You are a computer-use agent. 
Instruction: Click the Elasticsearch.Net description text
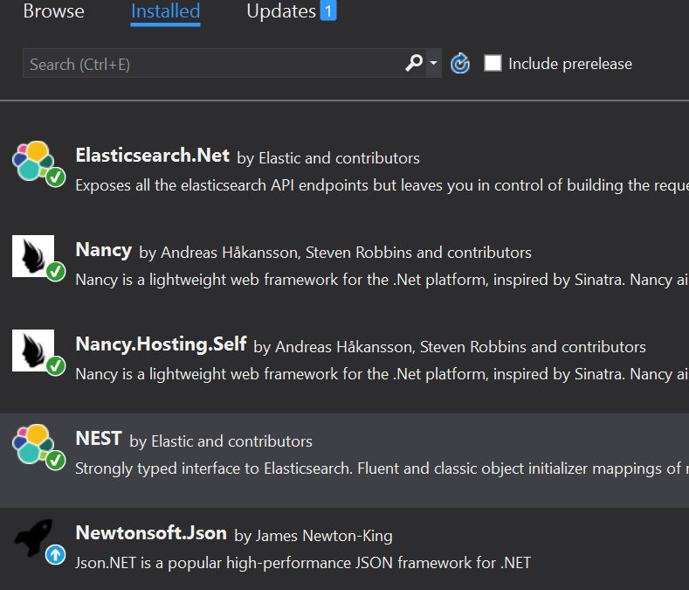pos(382,185)
